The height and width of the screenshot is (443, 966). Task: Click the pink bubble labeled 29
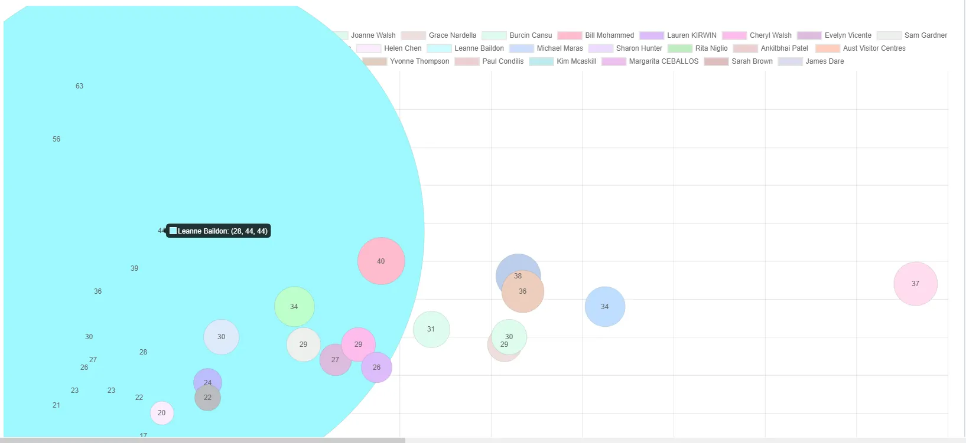tap(359, 344)
